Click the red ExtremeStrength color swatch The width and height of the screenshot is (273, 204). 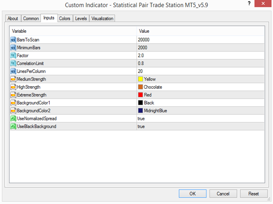pyautogui.click(x=140, y=95)
